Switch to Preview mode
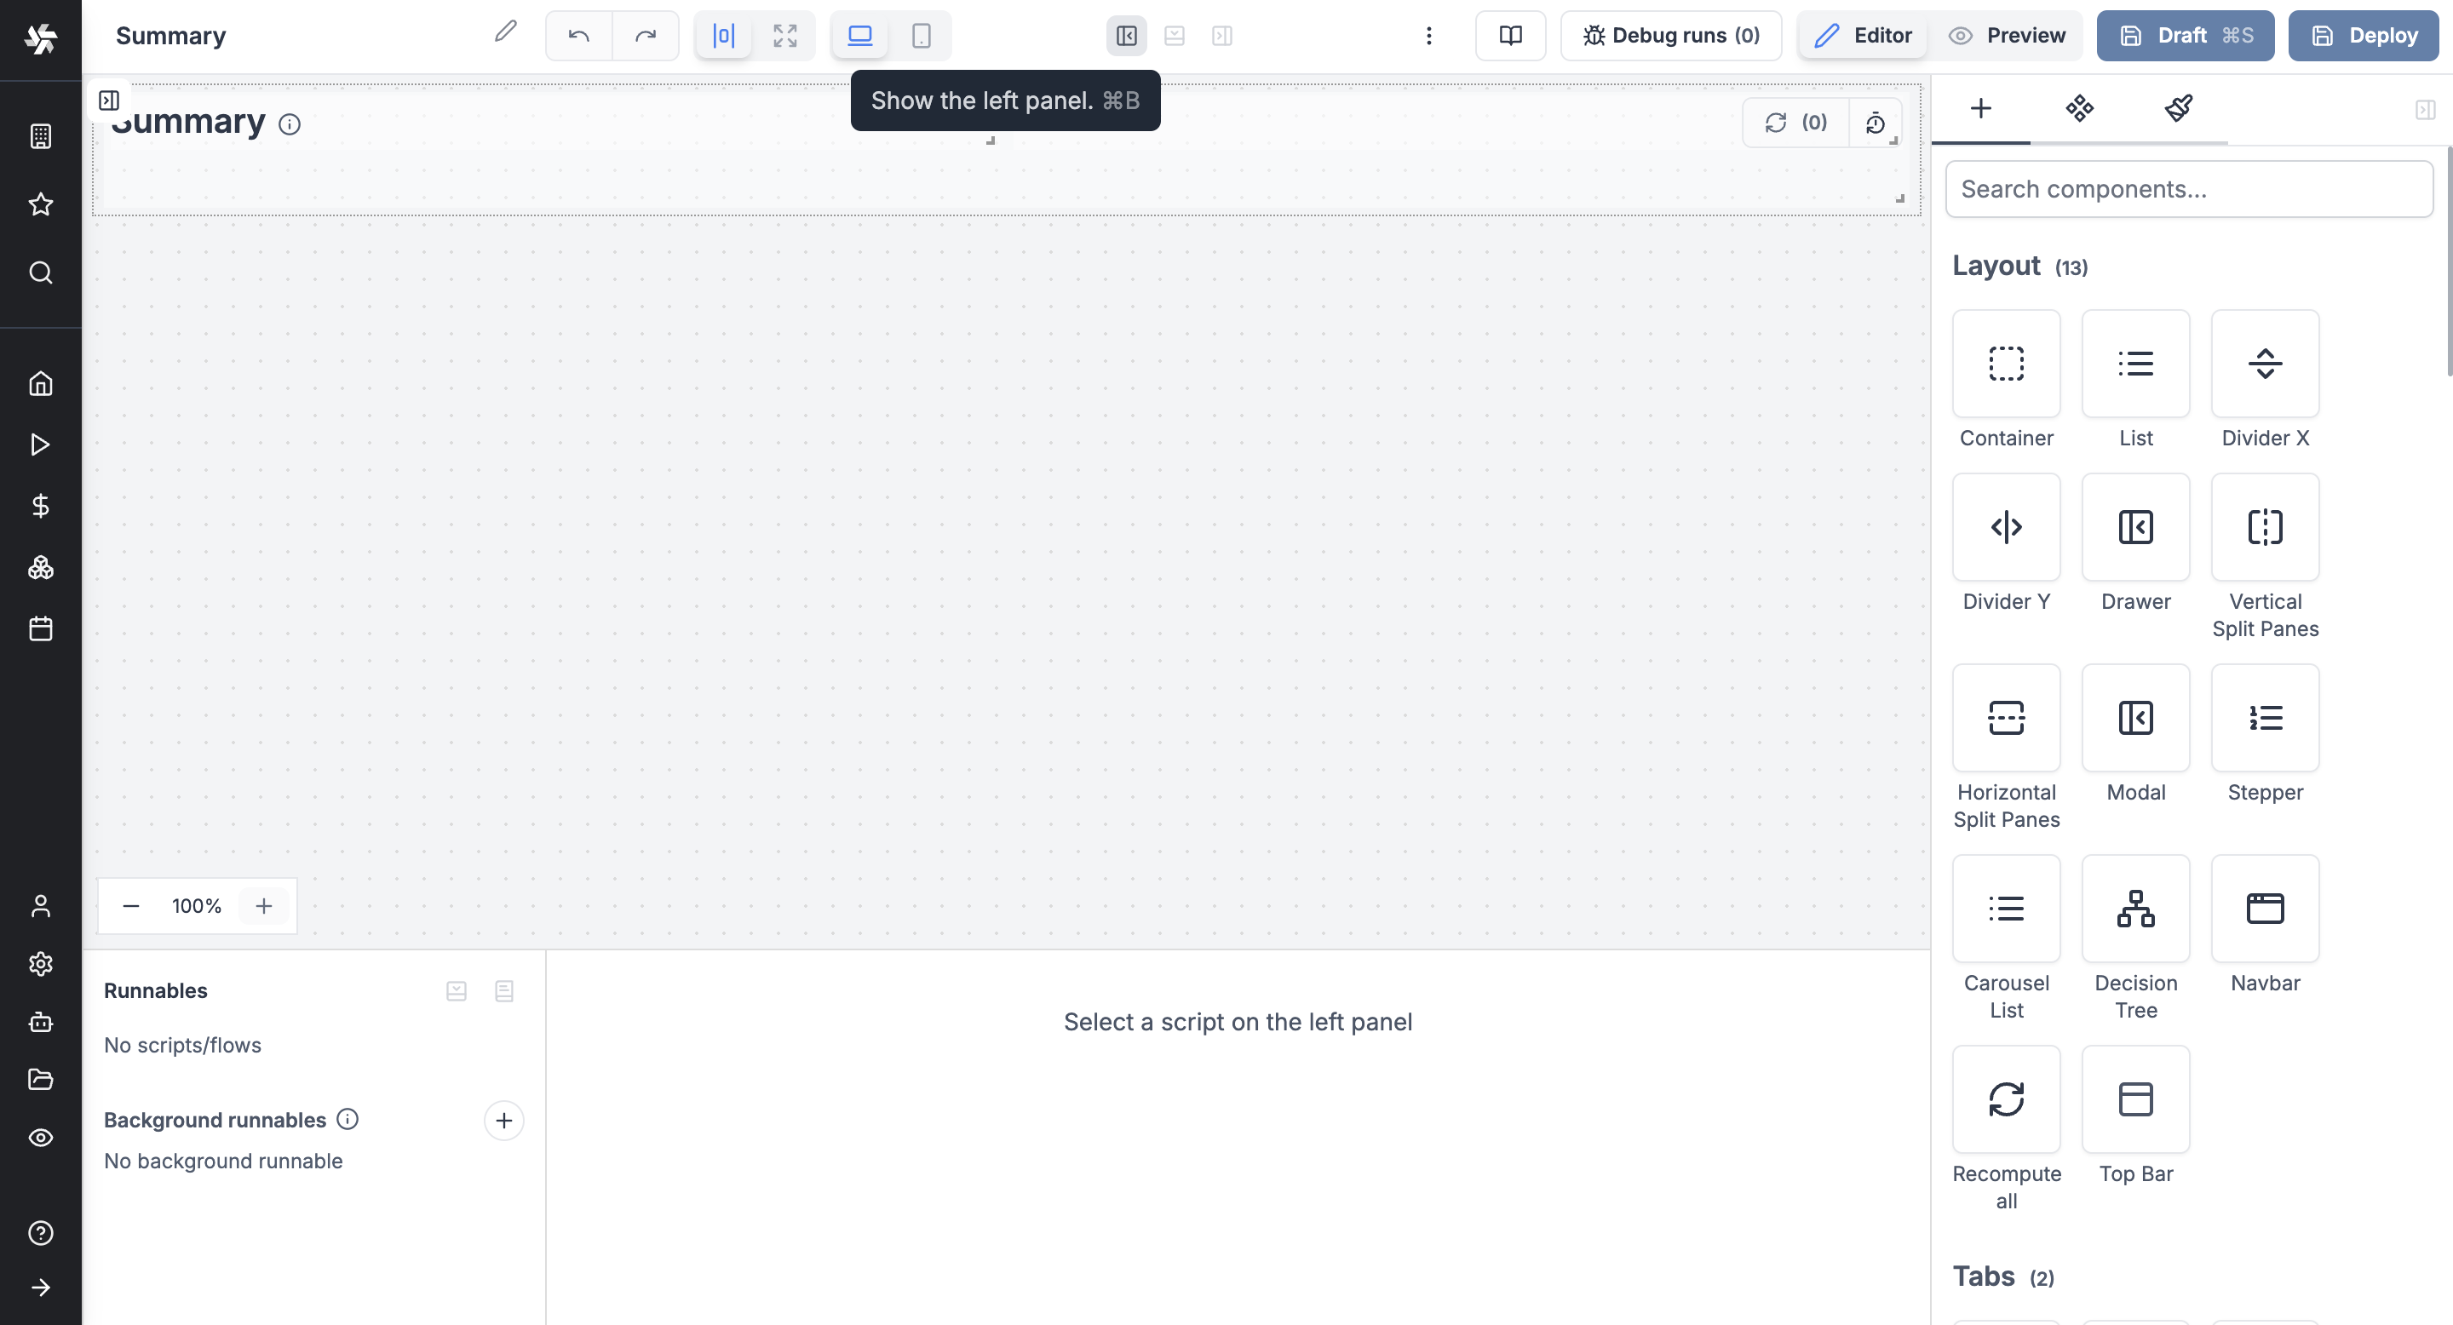This screenshot has height=1325, width=2453. (2008, 36)
